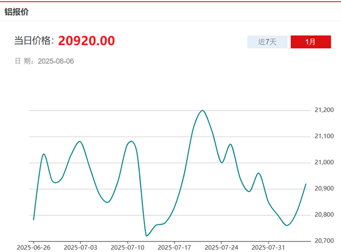
Task: Switch to the 近7天 range tab
Action: [267, 42]
